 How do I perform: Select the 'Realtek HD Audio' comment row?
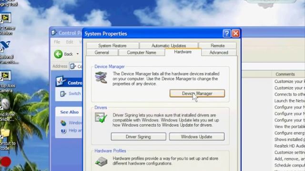[290, 146]
